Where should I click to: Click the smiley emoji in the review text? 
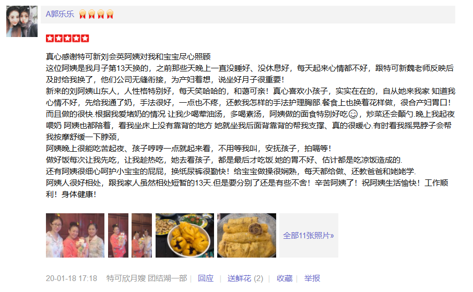pos(353,115)
